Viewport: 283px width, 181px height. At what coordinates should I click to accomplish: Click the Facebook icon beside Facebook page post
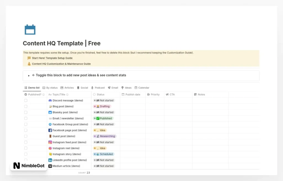(x=50, y=130)
